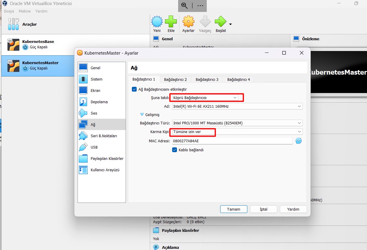Click Paylaşılan klasörler section folder icon
Viewport: 367px width, 250px height.
tap(156, 230)
